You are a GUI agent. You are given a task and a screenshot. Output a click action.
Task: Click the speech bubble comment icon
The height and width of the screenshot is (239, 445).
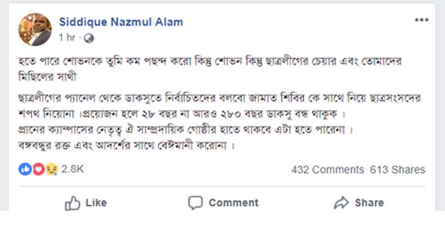coord(195,202)
